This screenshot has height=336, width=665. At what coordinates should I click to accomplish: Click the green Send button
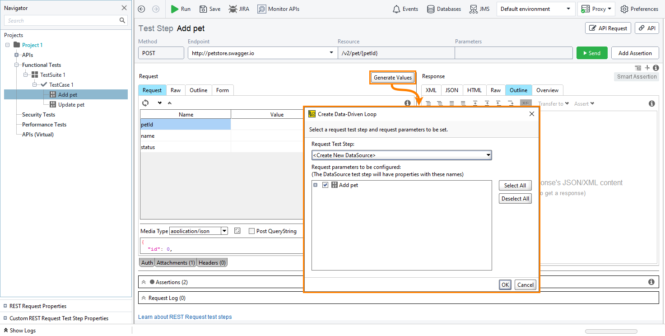coord(592,53)
